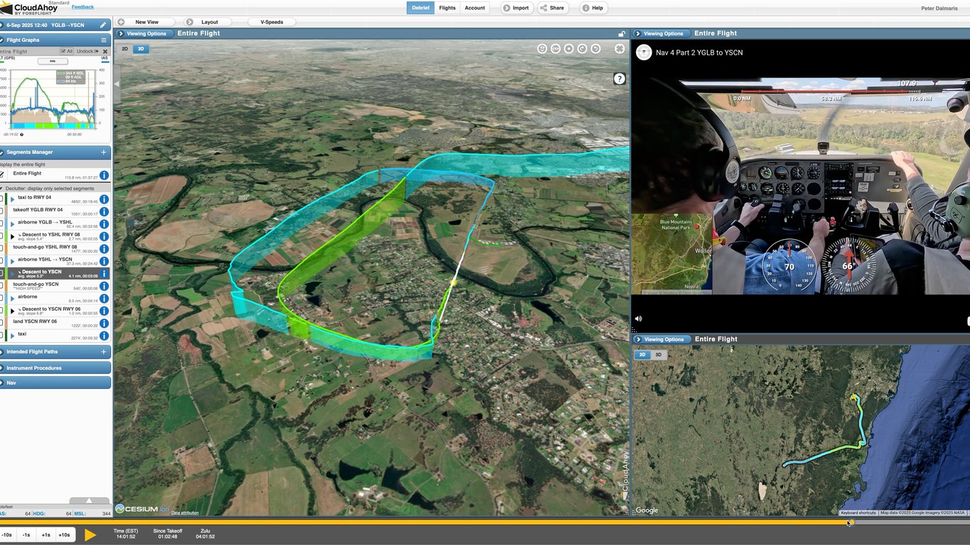The image size is (970, 545).
Task: Click the V-Speeds button
Action: [x=271, y=22]
